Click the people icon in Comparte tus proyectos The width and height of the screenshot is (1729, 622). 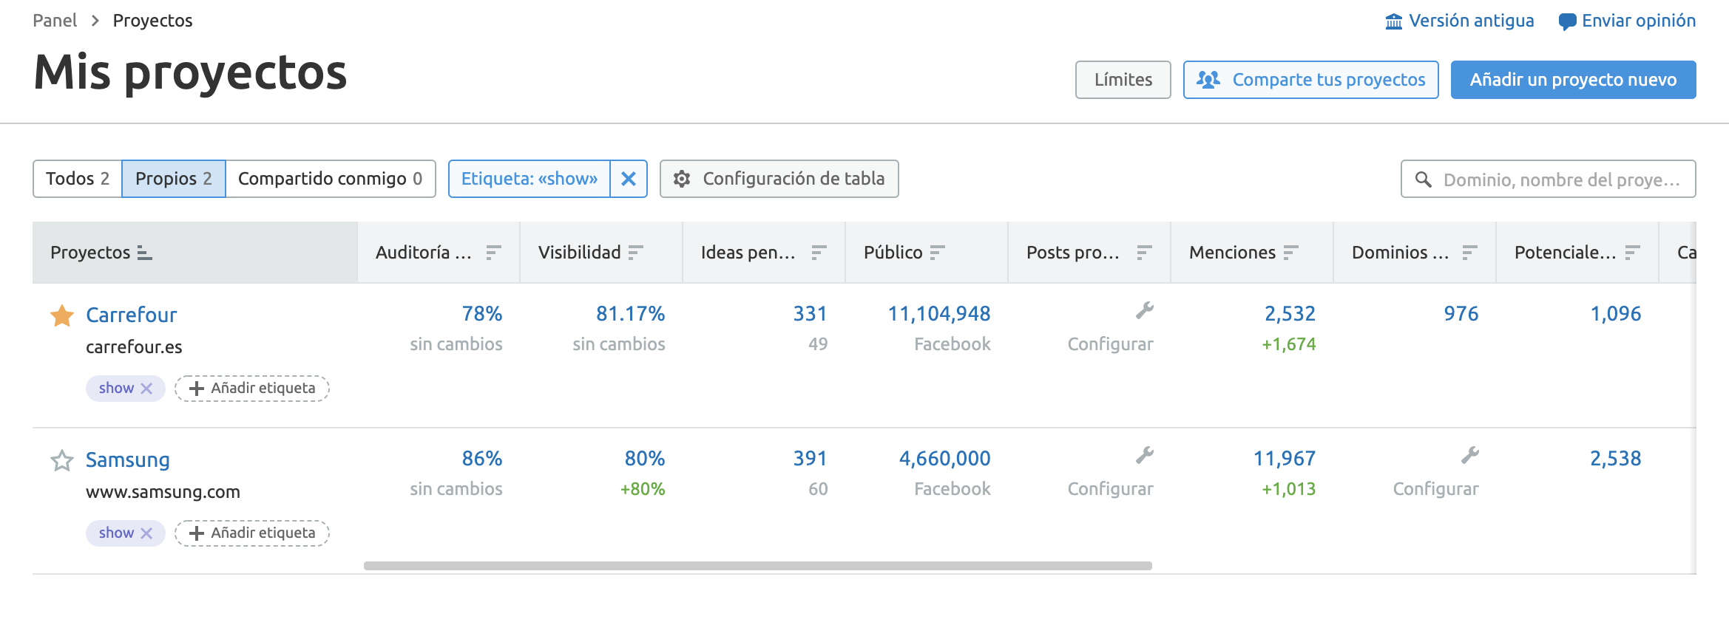(1208, 80)
